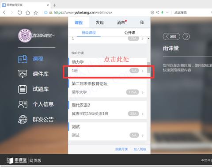Go to browser home page icon
The height and width of the screenshot is (167, 212).
click(x=28, y=13)
